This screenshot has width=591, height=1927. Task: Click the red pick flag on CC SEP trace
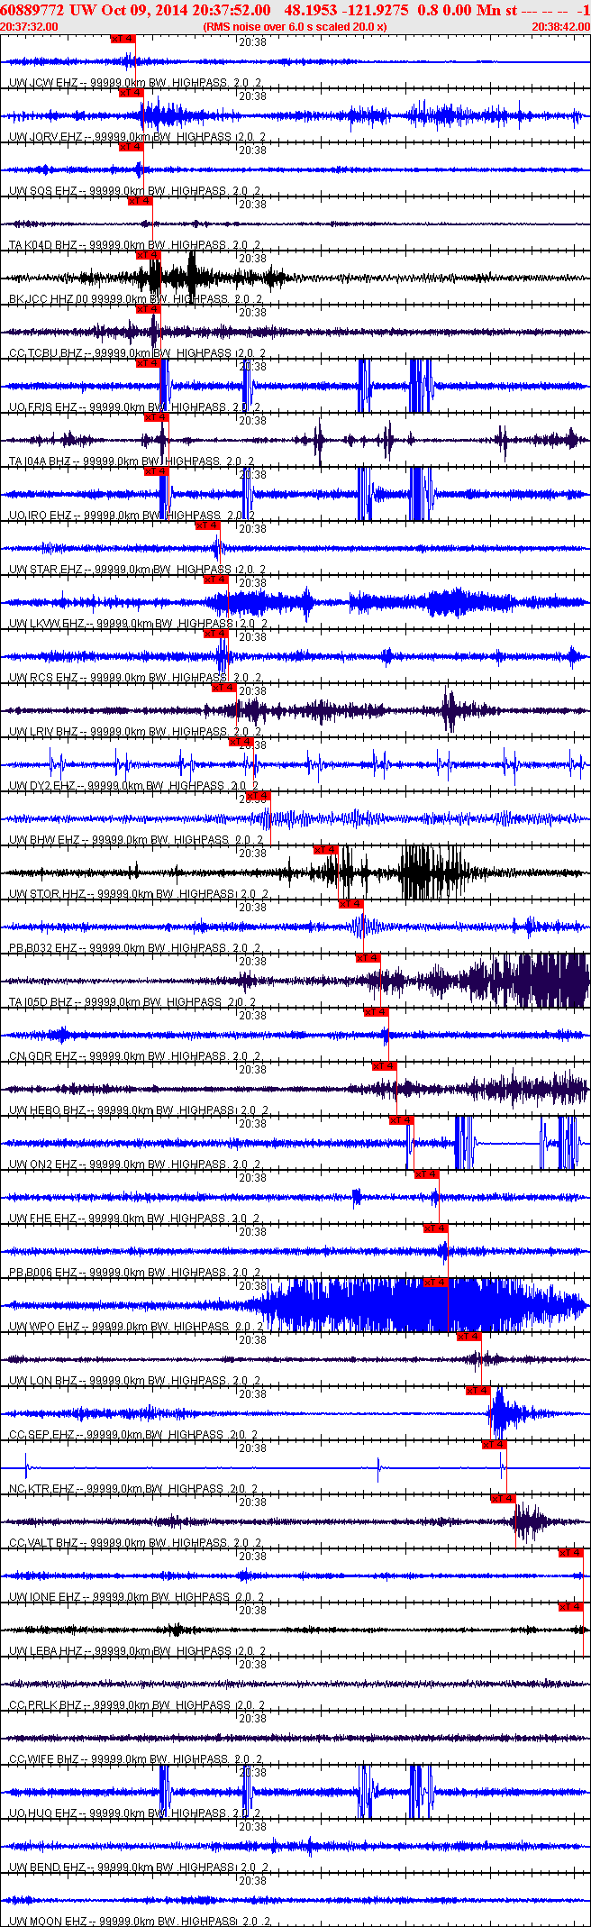pos(477,1391)
